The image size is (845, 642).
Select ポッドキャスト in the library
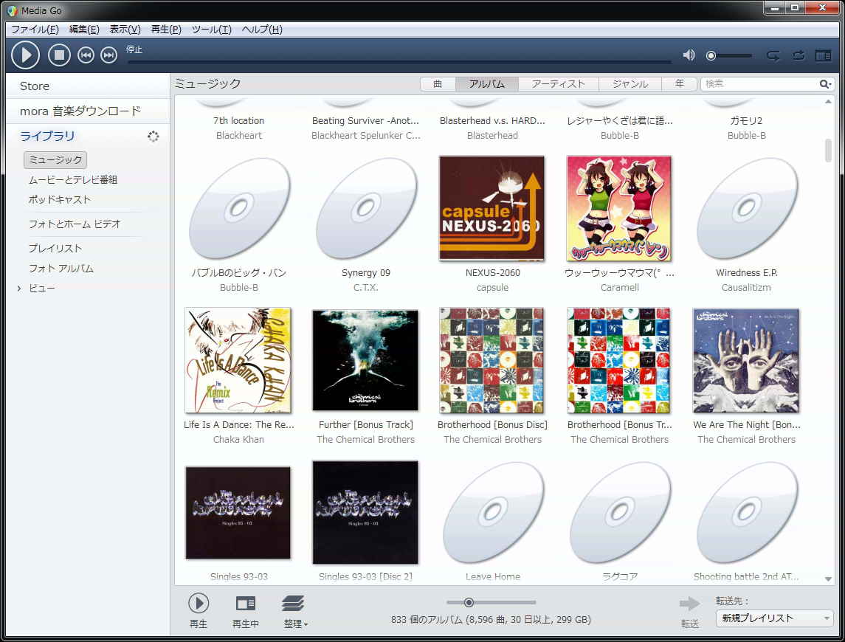click(x=60, y=199)
